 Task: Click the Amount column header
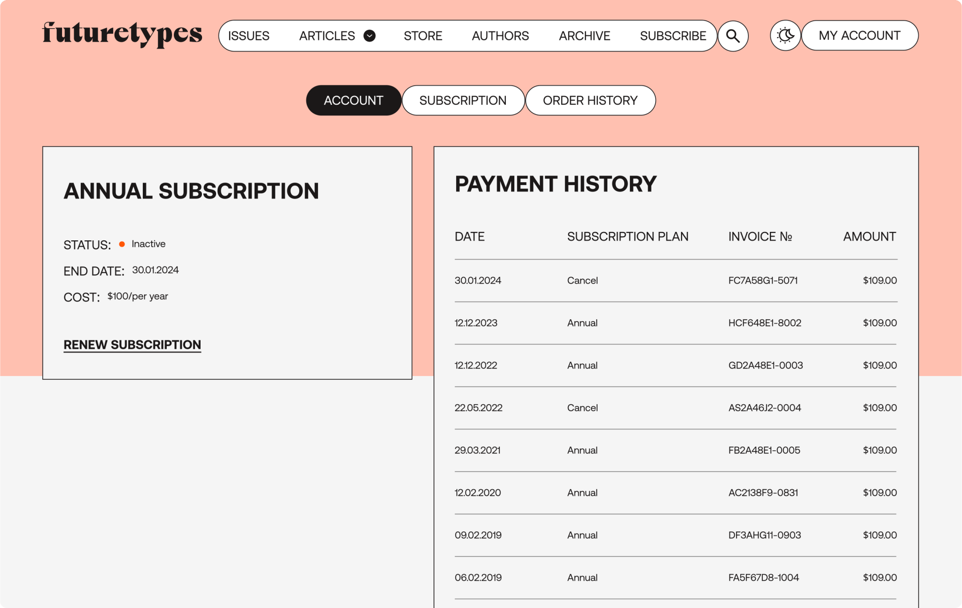tap(869, 237)
